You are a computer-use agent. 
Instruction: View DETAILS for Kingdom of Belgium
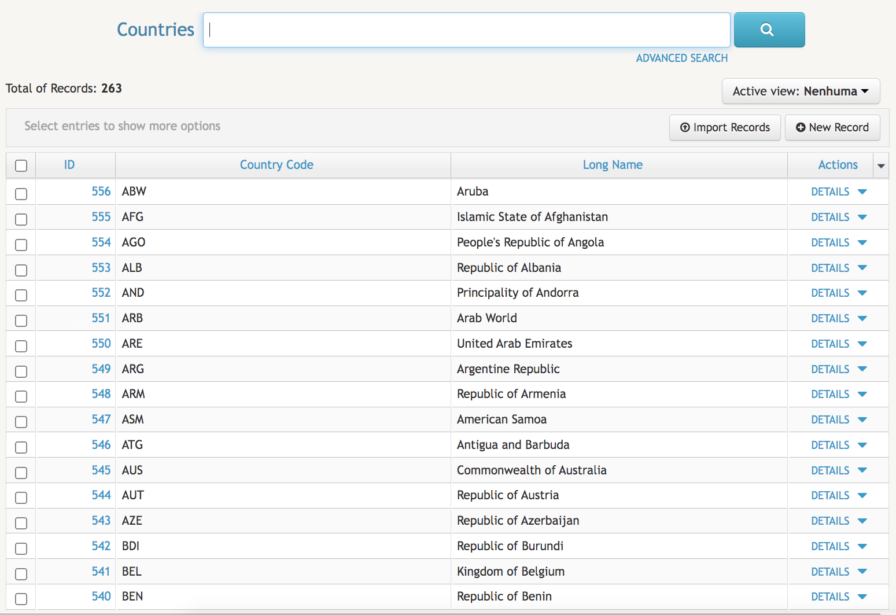coord(830,572)
